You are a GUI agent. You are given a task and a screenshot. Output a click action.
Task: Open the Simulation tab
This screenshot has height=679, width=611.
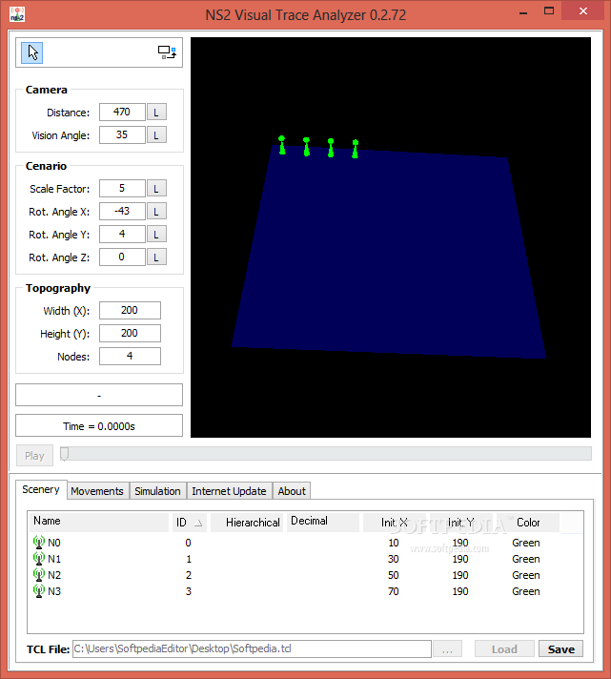pos(157,491)
